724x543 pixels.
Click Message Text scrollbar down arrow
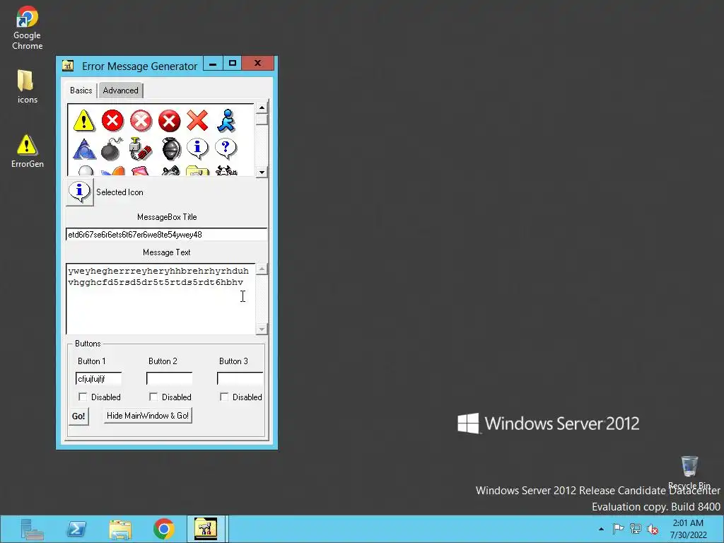click(262, 329)
